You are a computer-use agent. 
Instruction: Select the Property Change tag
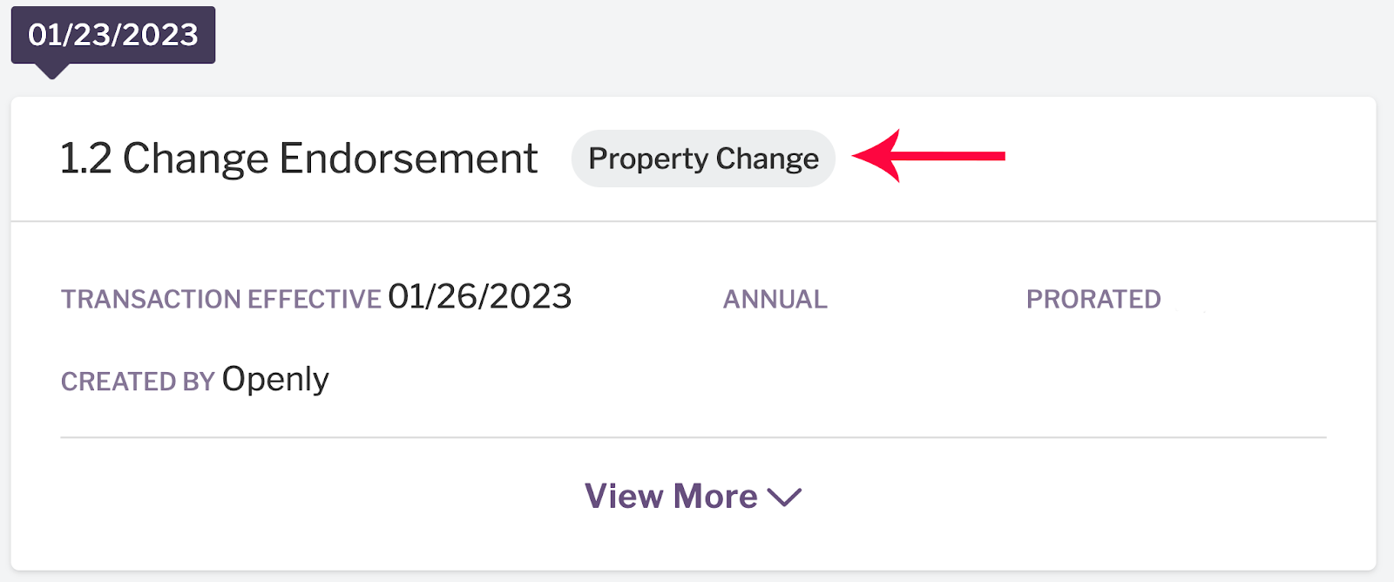pos(703,159)
